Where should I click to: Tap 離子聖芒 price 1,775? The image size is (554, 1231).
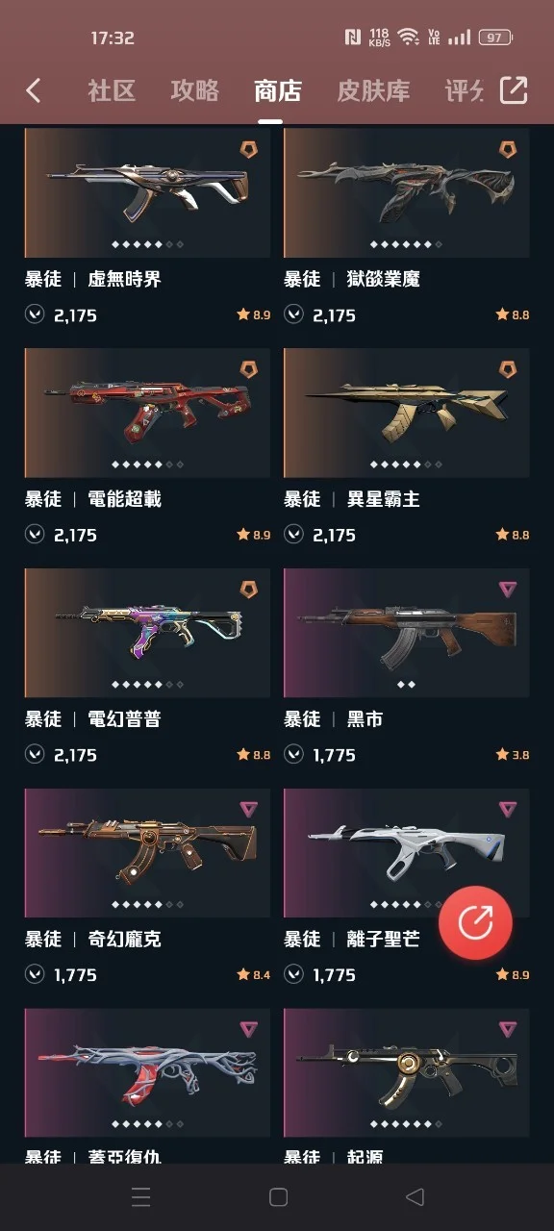point(334,975)
